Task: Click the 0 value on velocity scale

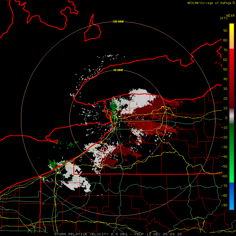Action: click(226, 118)
